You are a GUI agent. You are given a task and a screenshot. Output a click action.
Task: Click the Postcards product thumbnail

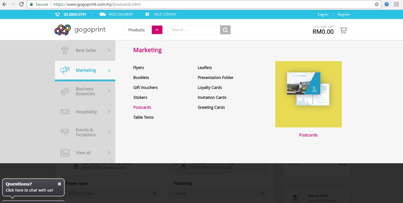308,94
